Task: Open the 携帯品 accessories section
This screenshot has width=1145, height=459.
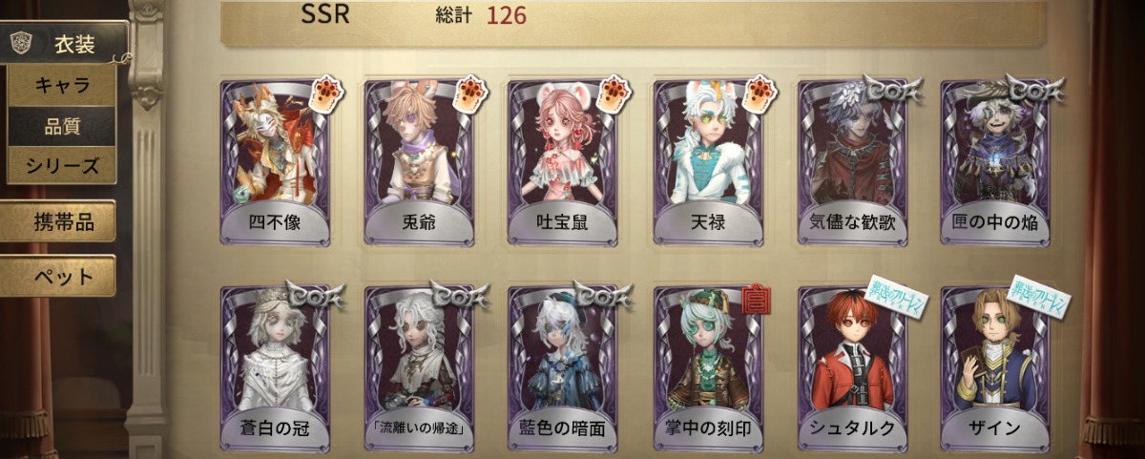Action: pyautogui.click(x=58, y=221)
